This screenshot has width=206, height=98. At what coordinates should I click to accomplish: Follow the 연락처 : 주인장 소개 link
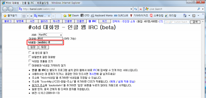tap(123, 22)
